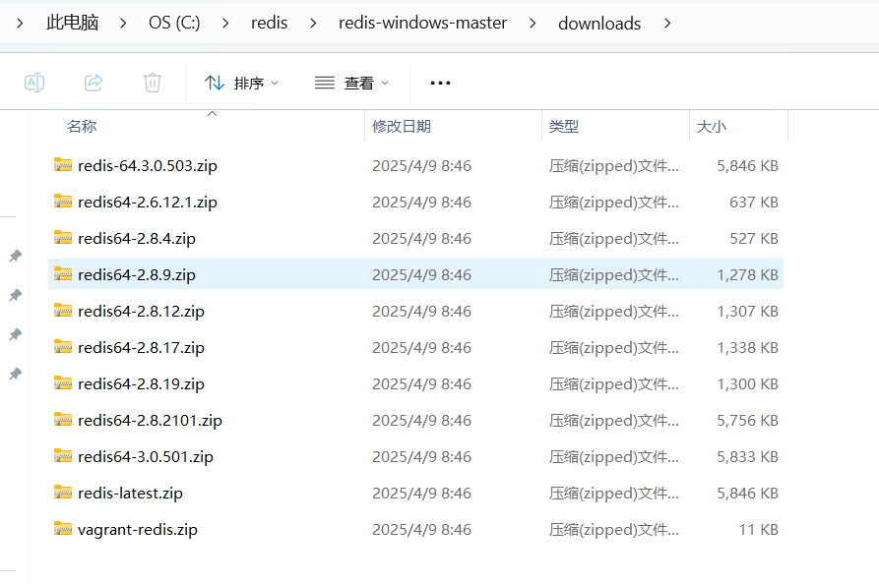Open the 查看 view dropdown
Image resolution: width=879 pixels, height=584 pixels.
(x=351, y=83)
